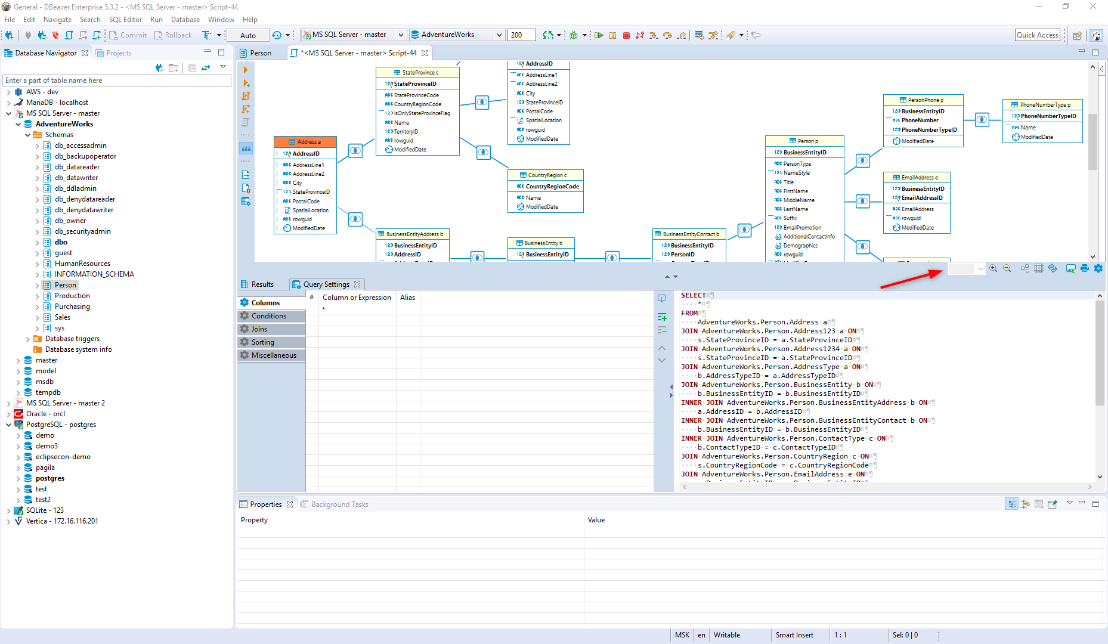Select the Execute SQL statement icon
Viewport: 1108px width, 644px height.
599,35
